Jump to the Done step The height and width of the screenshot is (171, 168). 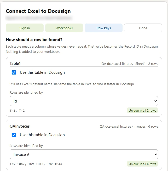point(143,28)
